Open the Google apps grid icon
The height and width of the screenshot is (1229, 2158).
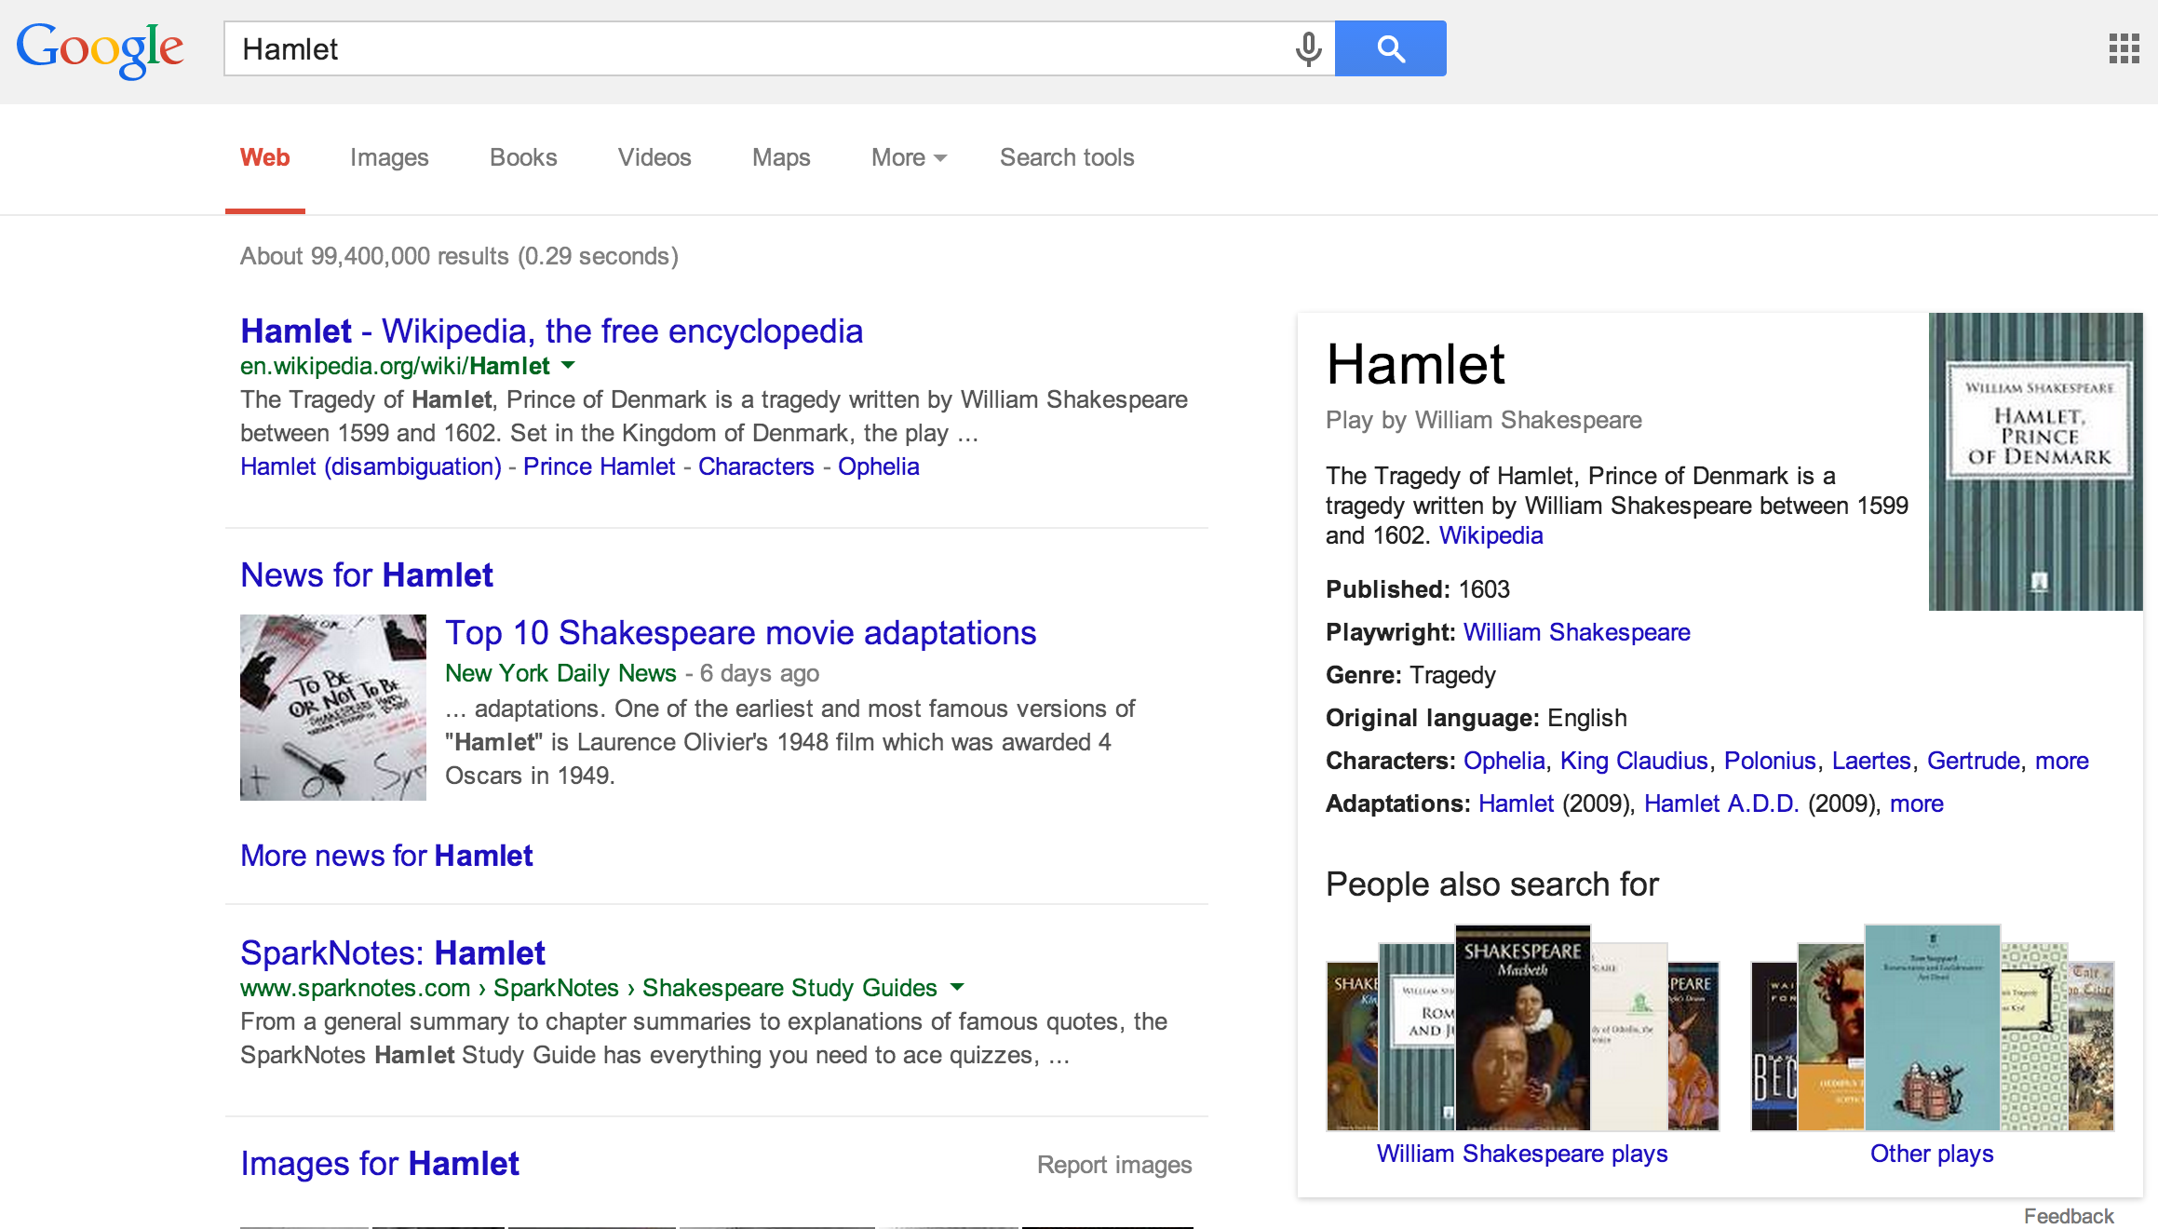[2124, 48]
